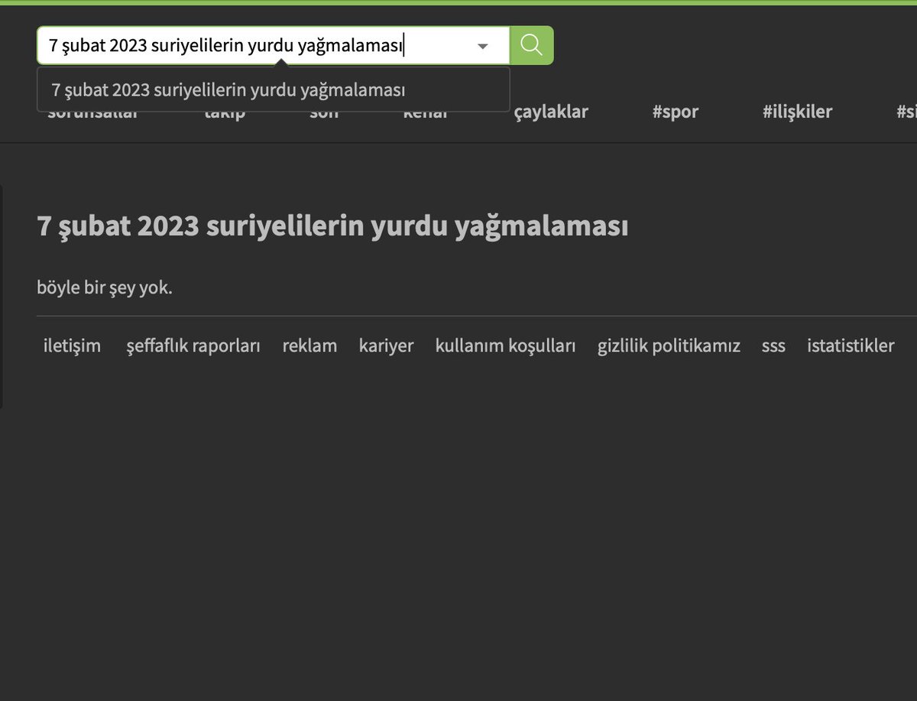Expand the search box dropdown arrow
The width and height of the screenshot is (917, 701).
(482, 46)
